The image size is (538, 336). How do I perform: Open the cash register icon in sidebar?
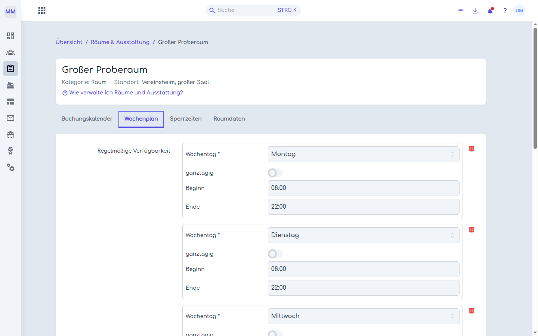(10, 85)
